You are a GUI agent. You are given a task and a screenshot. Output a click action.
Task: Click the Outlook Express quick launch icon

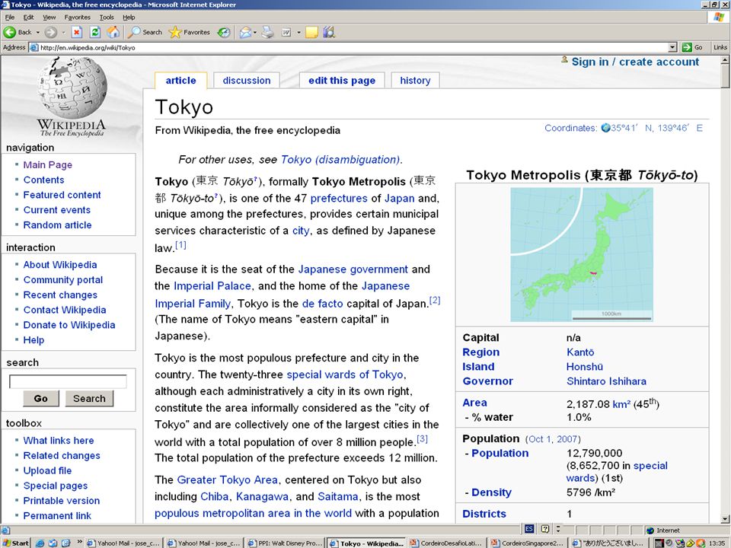[53, 543]
